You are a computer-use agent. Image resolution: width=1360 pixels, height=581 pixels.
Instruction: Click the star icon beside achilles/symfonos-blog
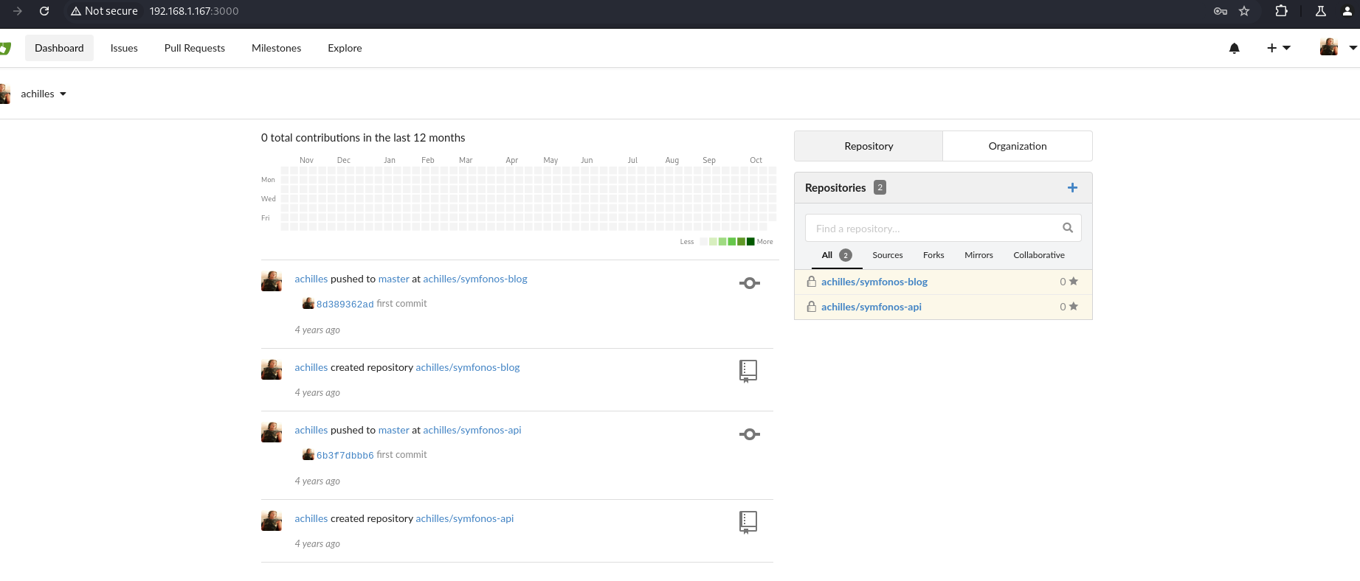1073,282
